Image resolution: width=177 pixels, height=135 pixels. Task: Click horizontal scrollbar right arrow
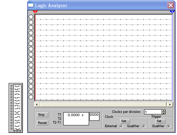click(x=170, y=104)
